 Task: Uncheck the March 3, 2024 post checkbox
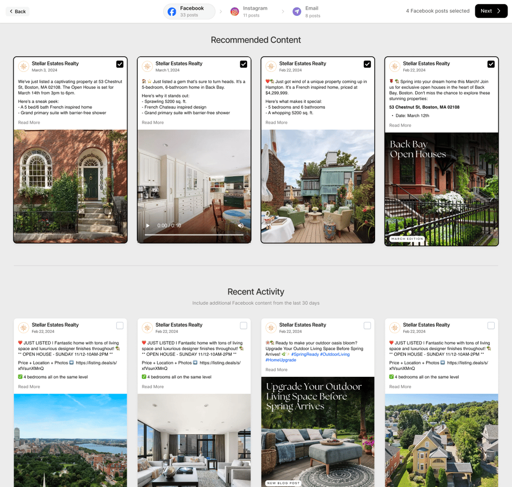coord(120,64)
